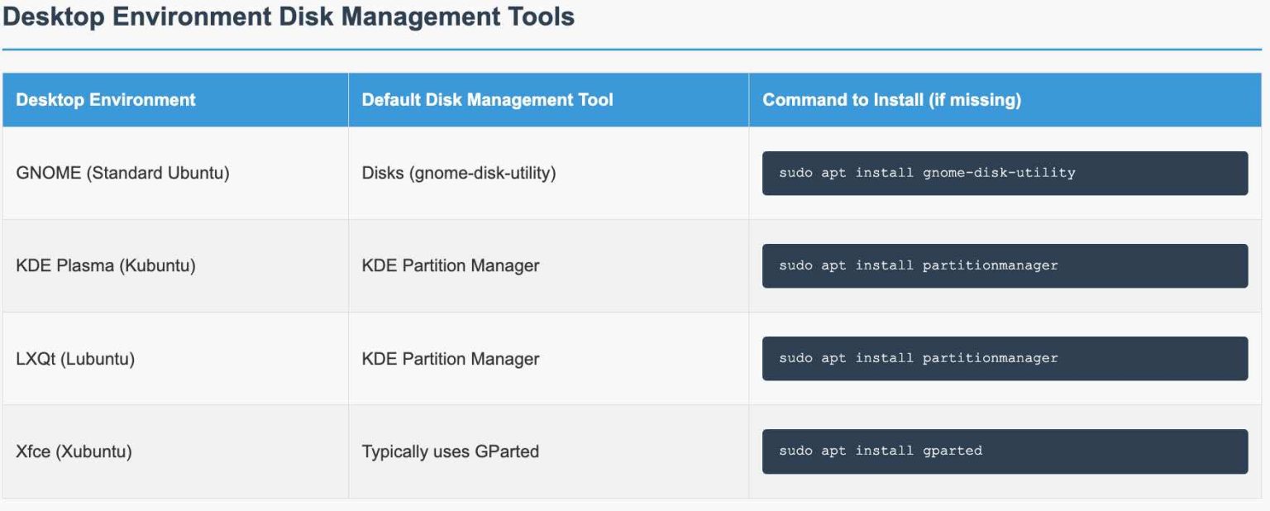This screenshot has height=511, width=1270.
Task: Select the 'KDE Plasma (Kubuntu)' cell
Action: point(106,266)
